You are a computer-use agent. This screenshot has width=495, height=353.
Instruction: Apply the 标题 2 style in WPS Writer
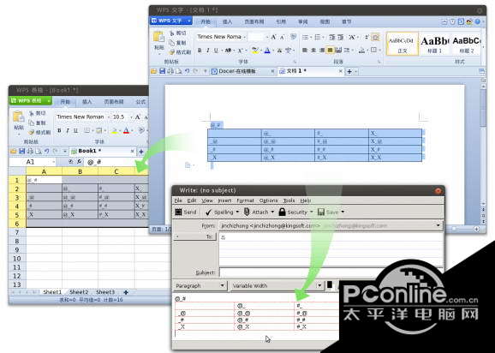[466, 44]
